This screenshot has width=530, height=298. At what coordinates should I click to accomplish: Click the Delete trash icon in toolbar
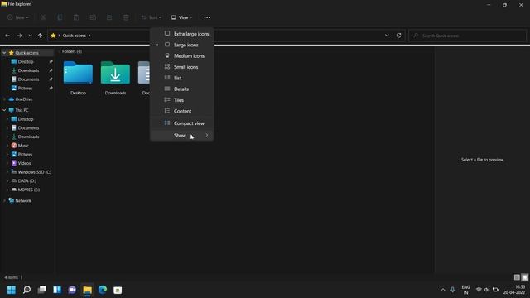point(126,17)
